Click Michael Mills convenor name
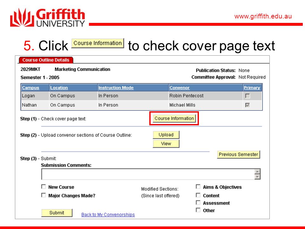Screen dimensions: 305x229 182,105
